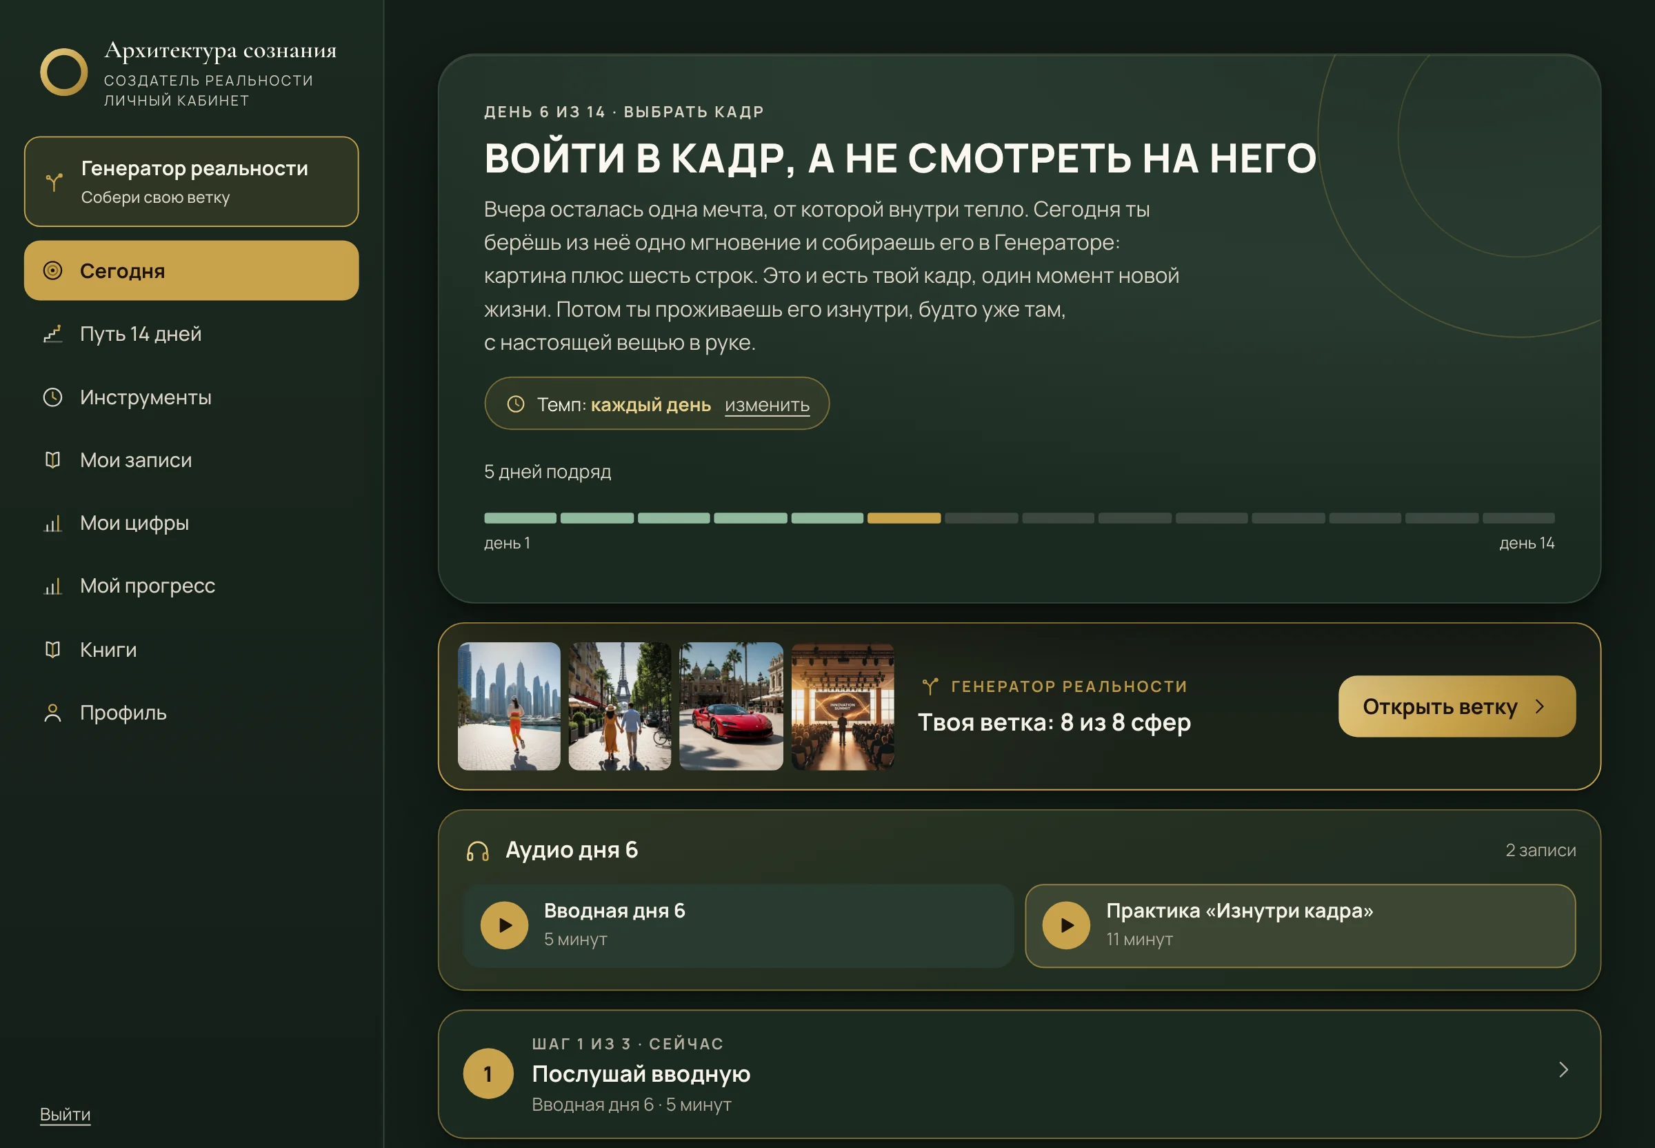Click the bar chart icon beside Мои цифры

(52, 523)
